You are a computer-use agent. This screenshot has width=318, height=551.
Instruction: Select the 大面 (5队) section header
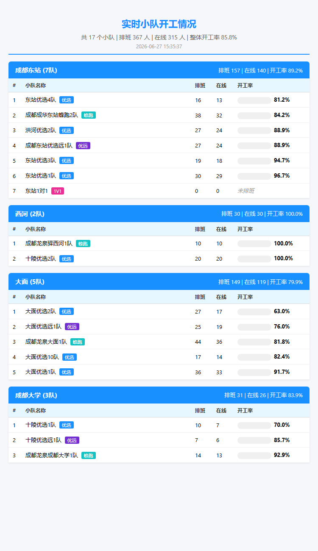[159, 281]
